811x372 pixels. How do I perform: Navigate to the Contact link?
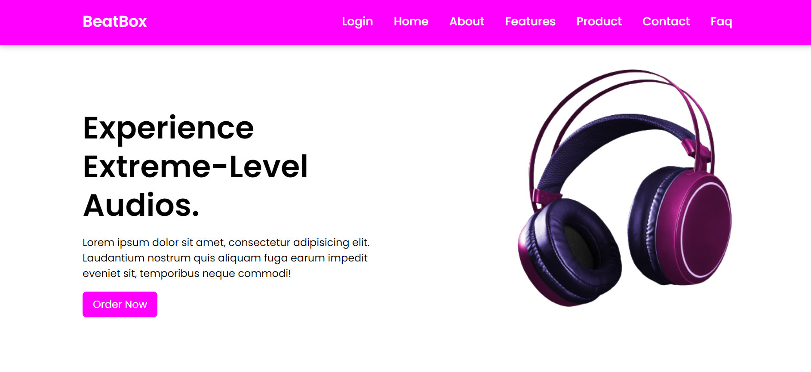(666, 22)
